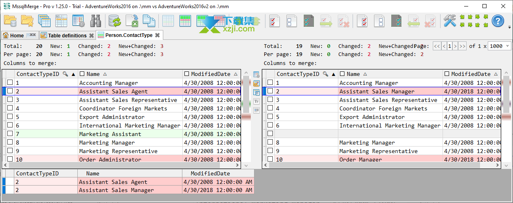Screen dimensions: 513x203
Task: Click right dark invert-selection icon
Action: (397, 21)
